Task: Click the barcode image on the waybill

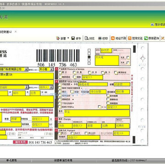Action: coord(58,55)
